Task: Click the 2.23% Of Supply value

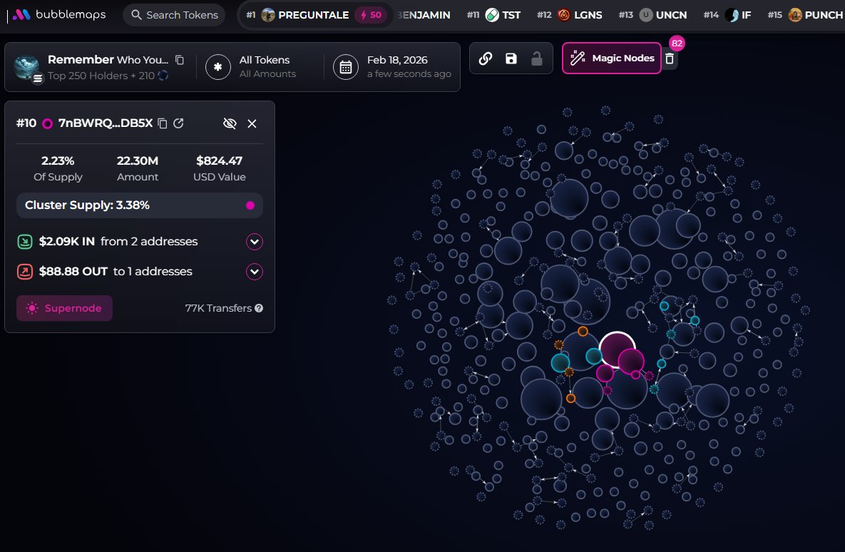Action: [x=58, y=160]
